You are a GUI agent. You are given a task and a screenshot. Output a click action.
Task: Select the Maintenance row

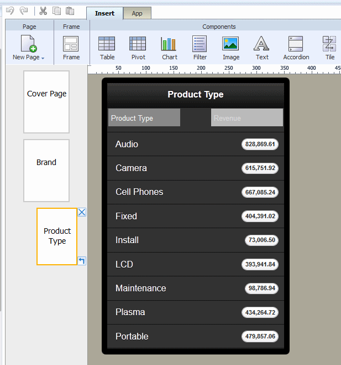point(196,288)
